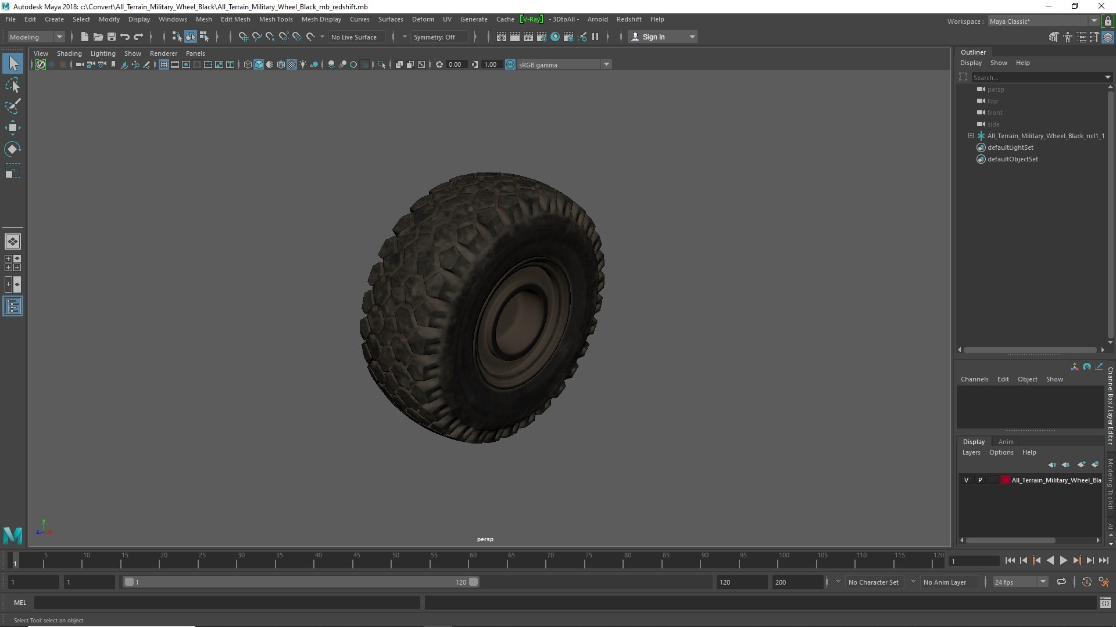The image size is (1116, 627).
Task: Click the Open Scene folder icon
Action: pyautogui.click(x=98, y=37)
